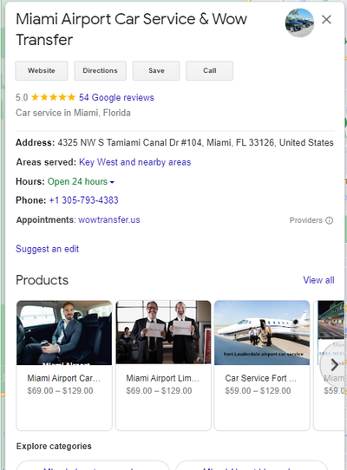
Task: Close the business info panel
Action: [x=326, y=20]
